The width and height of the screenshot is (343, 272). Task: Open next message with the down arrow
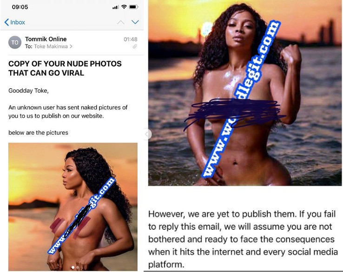[135, 22]
